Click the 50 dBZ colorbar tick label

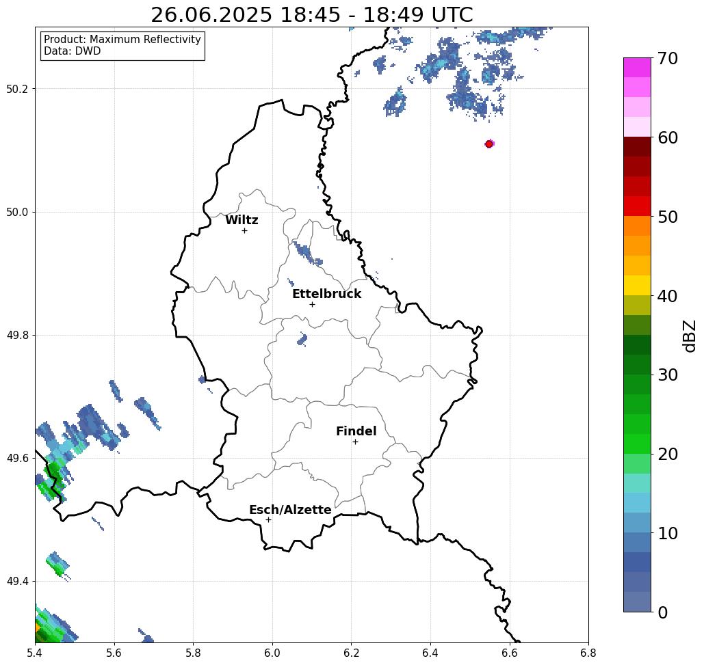coord(667,217)
